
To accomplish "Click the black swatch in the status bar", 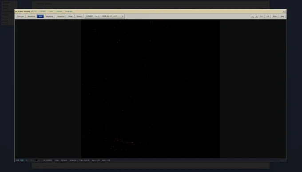I will 36,160.
